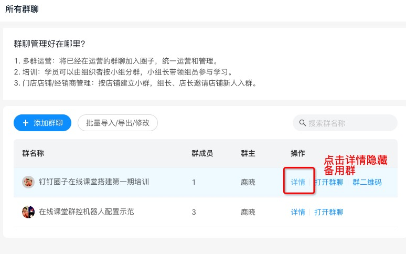Click the search magnifier icon

tap(302, 123)
